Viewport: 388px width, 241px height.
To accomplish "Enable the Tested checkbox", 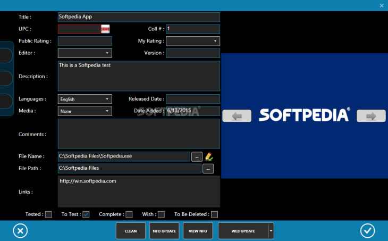I will [49, 214].
